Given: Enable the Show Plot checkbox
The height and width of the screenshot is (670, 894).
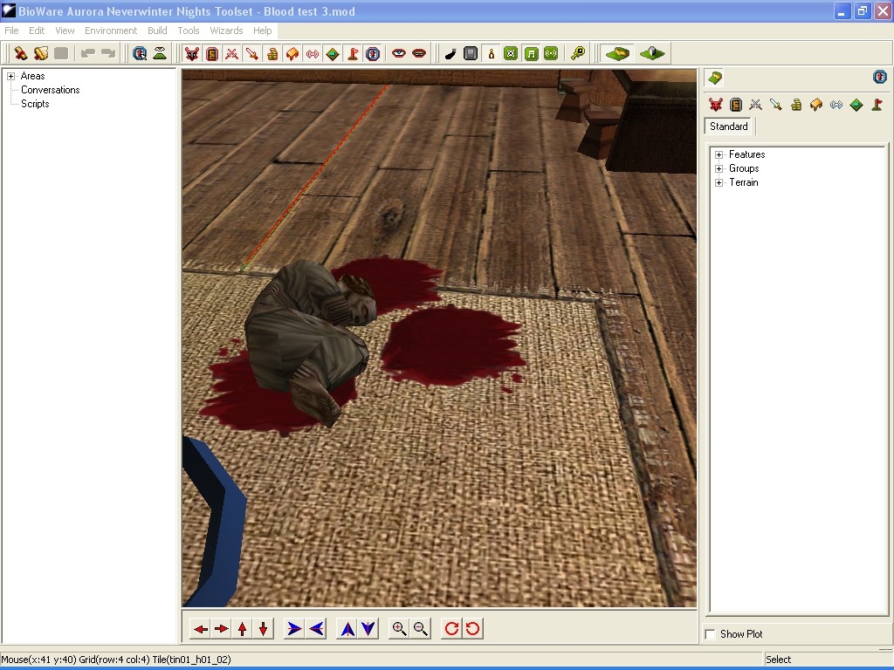Looking at the screenshot, I should (711, 634).
